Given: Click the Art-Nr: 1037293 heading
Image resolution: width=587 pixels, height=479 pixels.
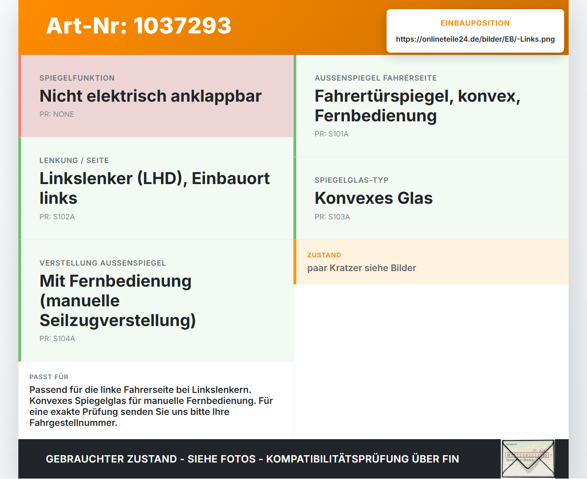Looking at the screenshot, I should click(x=138, y=26).
